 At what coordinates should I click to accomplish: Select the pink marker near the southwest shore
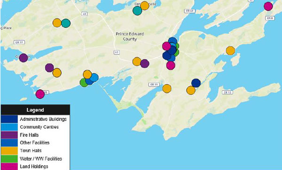[x=40, y=94]
